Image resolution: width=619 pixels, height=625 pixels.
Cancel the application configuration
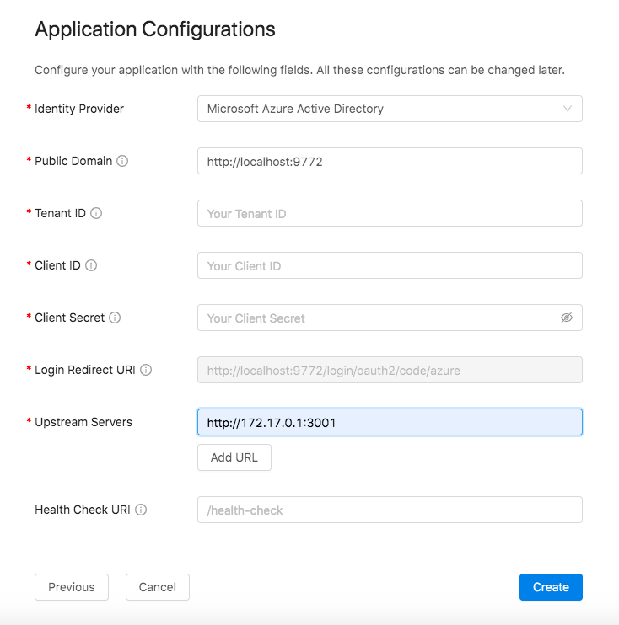pos(157,587)
